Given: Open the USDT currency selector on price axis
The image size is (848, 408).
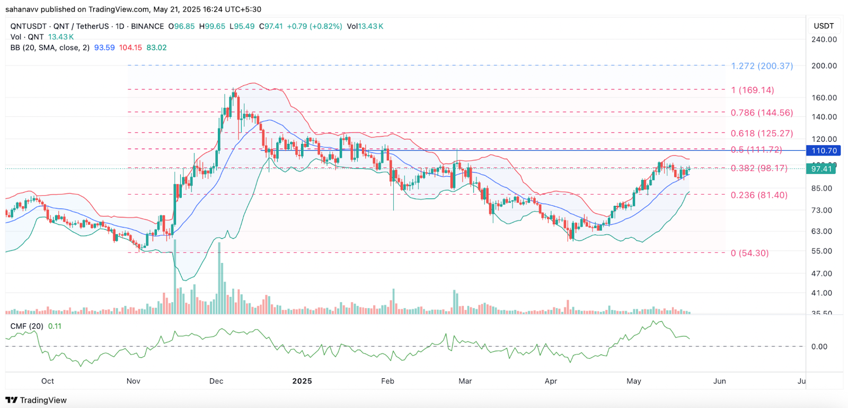Looking at the screenshot, I should [824, 26].
